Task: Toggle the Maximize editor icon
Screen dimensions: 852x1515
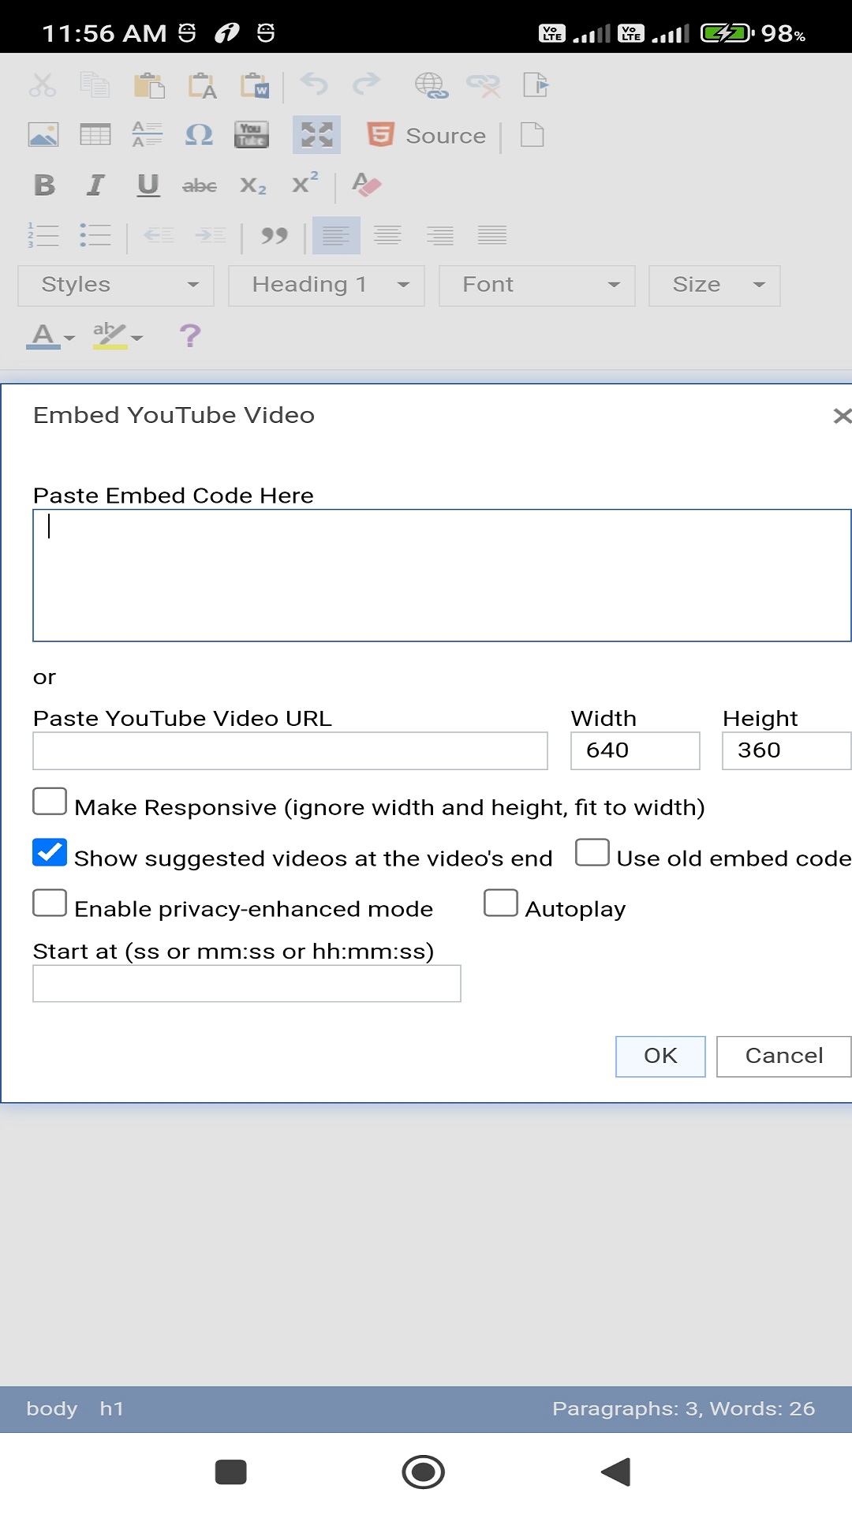Action: pos(316,135)
